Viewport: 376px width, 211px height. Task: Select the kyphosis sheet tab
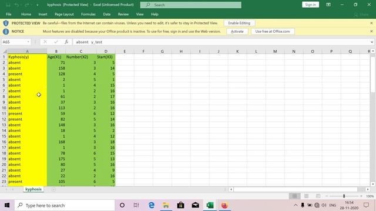click(x=33, y=189)
